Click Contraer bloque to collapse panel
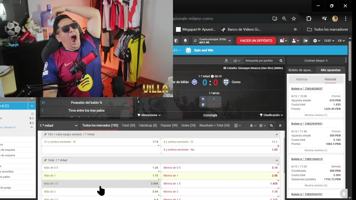 click(x=316, y=61)
